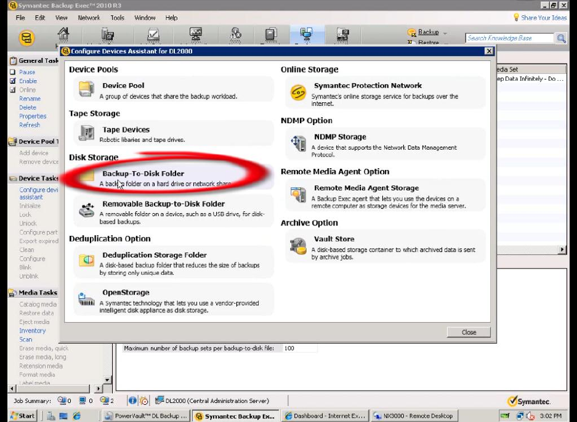577x422 pixels.
Task: Choose the Tape Devices option
Action: tap(173, 133)
